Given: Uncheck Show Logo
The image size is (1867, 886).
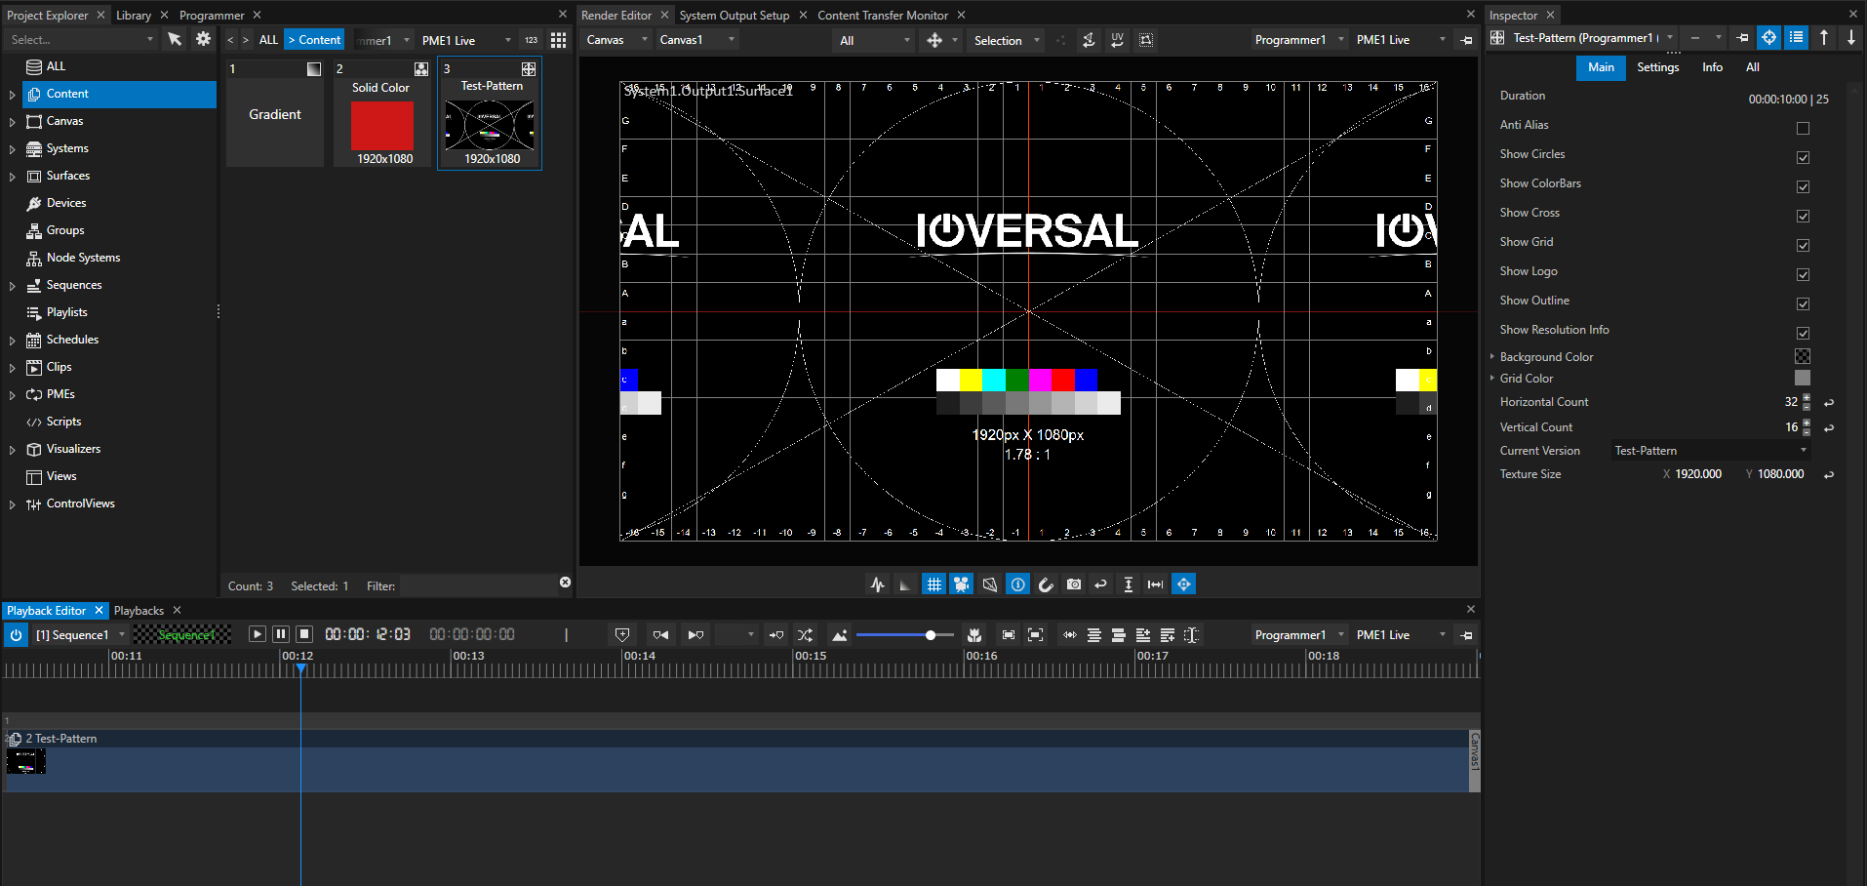Looking at the screenshot, I should click(x=1803, y=274).
